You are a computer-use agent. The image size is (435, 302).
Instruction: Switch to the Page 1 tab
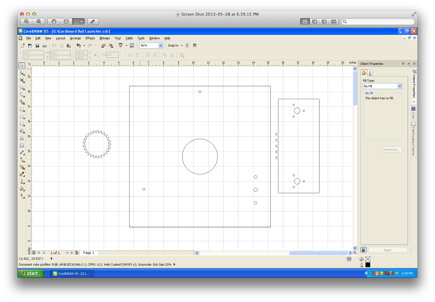click(89, 253)
